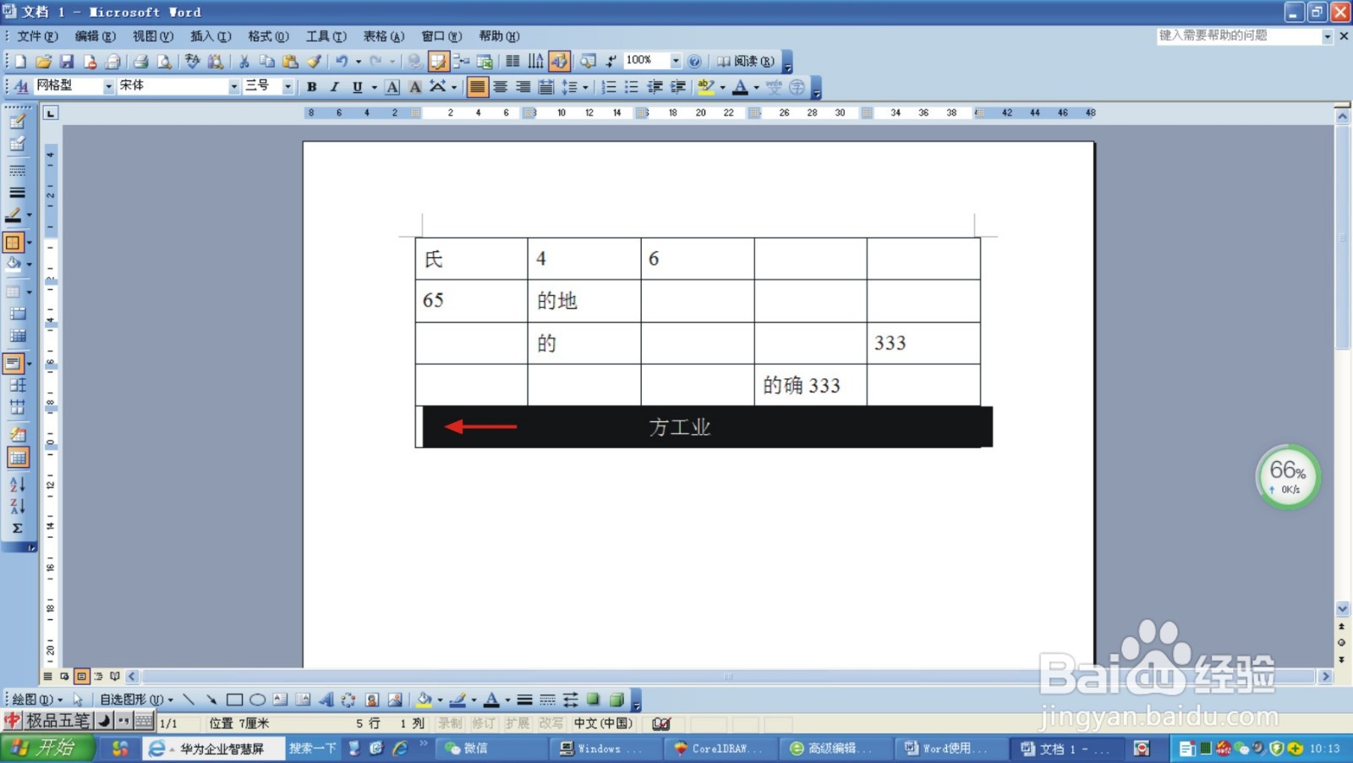This screenshot has height=763, width=1353.
Task: Insert AutoSum sigma in the table
Action: 17,528
